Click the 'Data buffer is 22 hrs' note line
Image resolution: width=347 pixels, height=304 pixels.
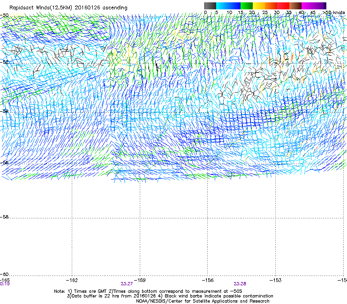tap(170, 296)
